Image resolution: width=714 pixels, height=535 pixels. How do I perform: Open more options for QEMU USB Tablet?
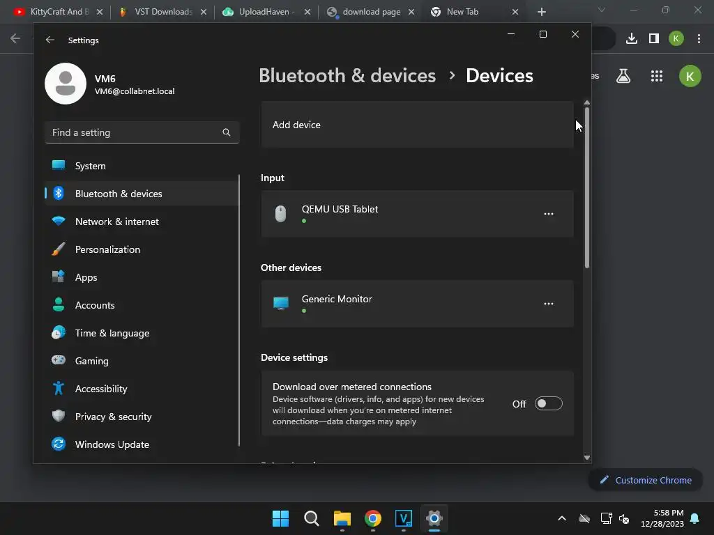click(x=549, y=214)
